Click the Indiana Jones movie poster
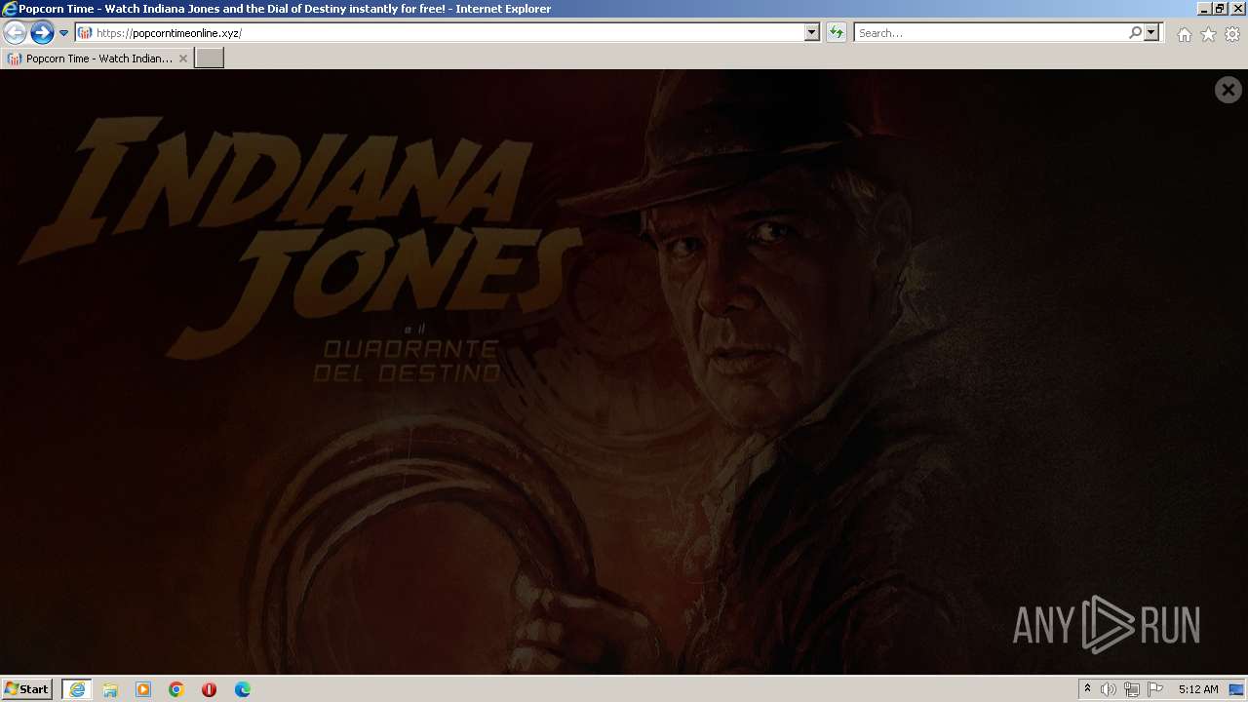This screenshot has height=702, width=1248. (x=624, y=371)
